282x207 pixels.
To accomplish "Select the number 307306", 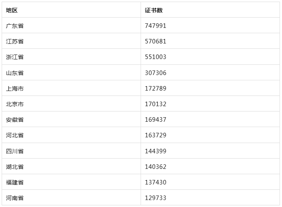I will point(155,73).
